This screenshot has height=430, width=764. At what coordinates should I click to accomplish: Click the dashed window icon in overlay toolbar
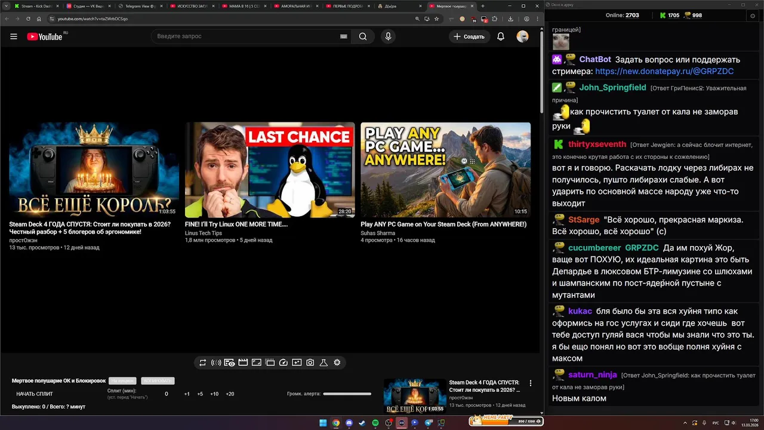tap(270, 363)
